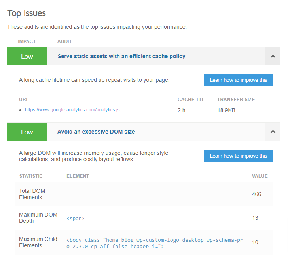Open 'Serve static assets with an efficient cache policy'
The width and height of the screenshot is (288, 260).
click(x=121, y=56)
